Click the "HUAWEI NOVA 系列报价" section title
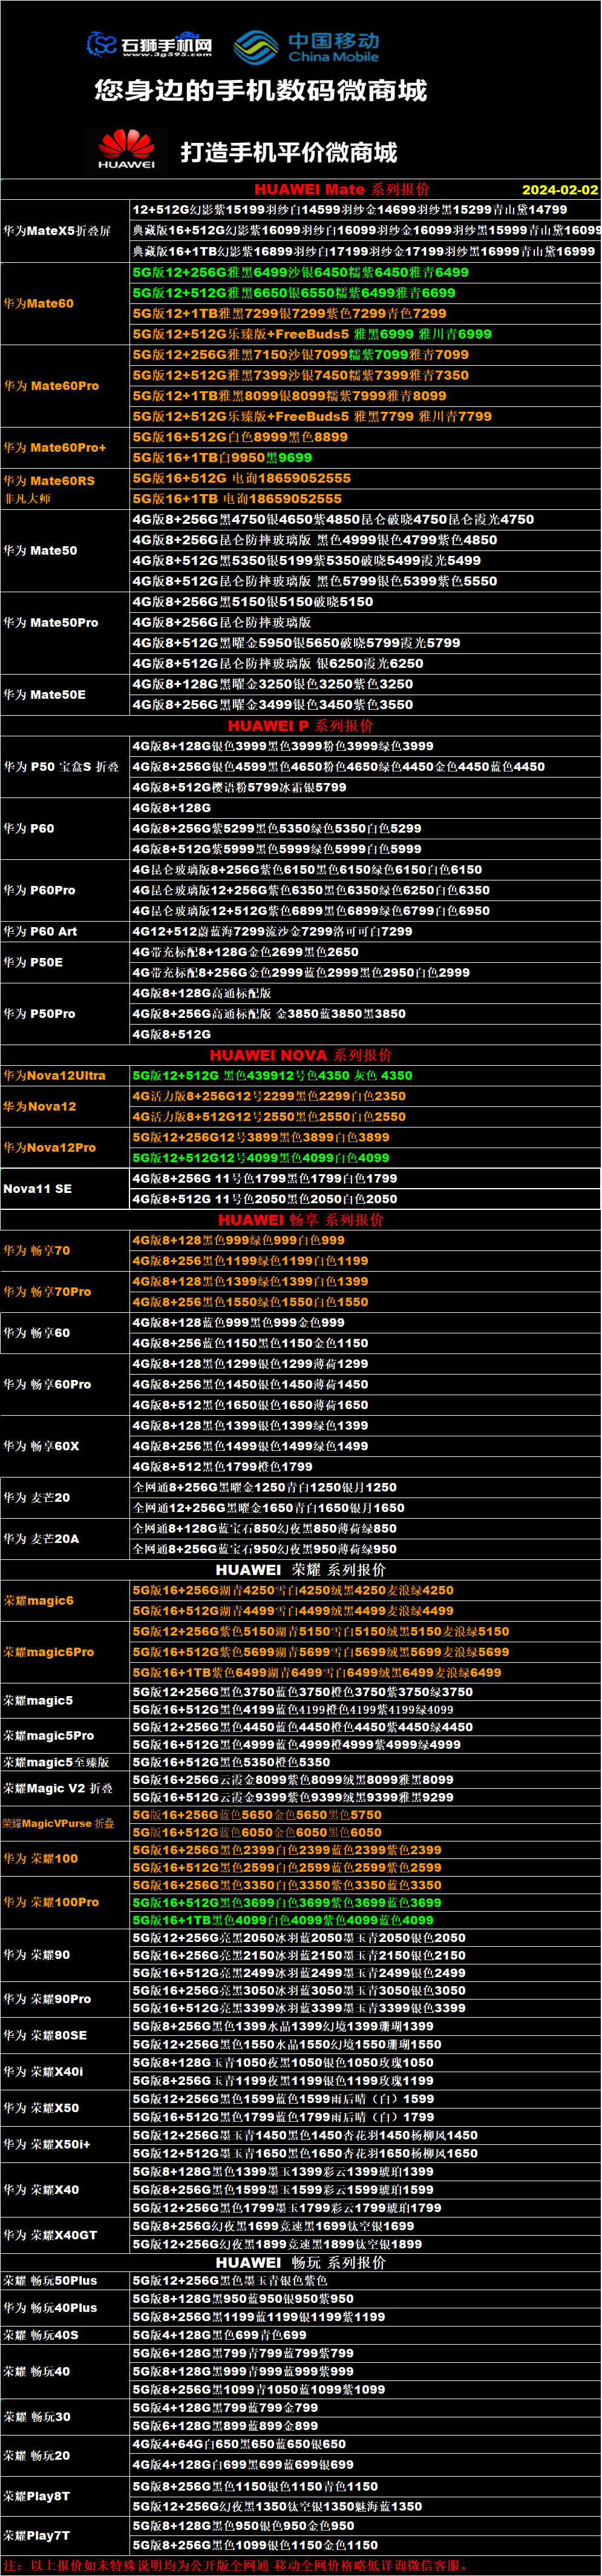The image size is (602, 2576). [x=301, y=1055]
